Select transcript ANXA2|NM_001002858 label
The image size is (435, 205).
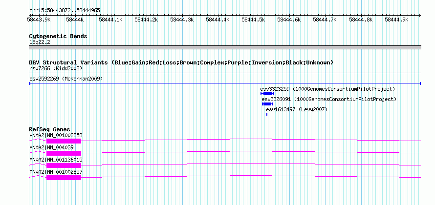tap(56, 136)
